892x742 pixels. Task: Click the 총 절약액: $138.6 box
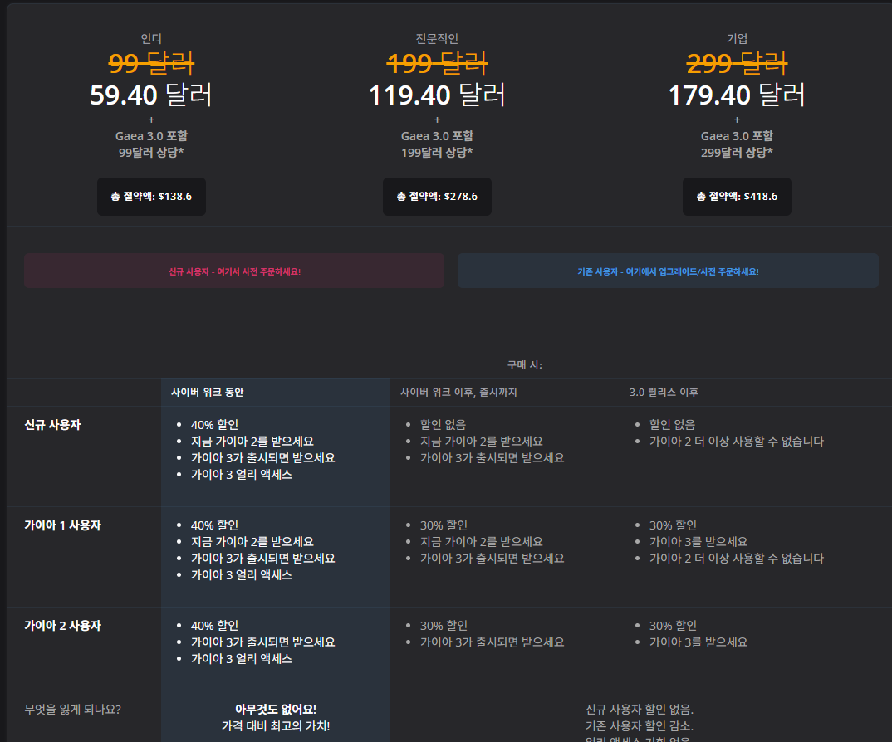pos(151,196)
